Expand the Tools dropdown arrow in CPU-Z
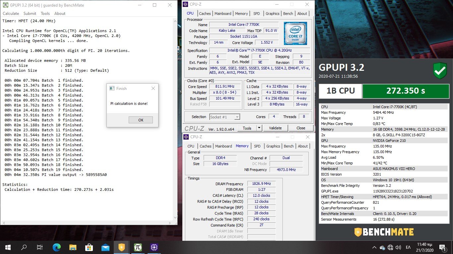453x254 pixels. tap(259, 128)
